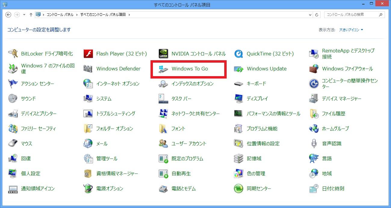Click the コントロール パネルの検索 search field
The width and height of the screenshot is (391, 208).
(354, 15)
